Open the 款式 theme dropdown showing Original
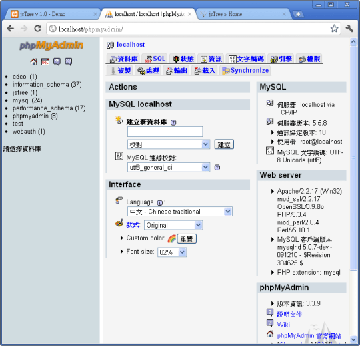Screen dimensions: 360x346 click(x=173, y=225)
